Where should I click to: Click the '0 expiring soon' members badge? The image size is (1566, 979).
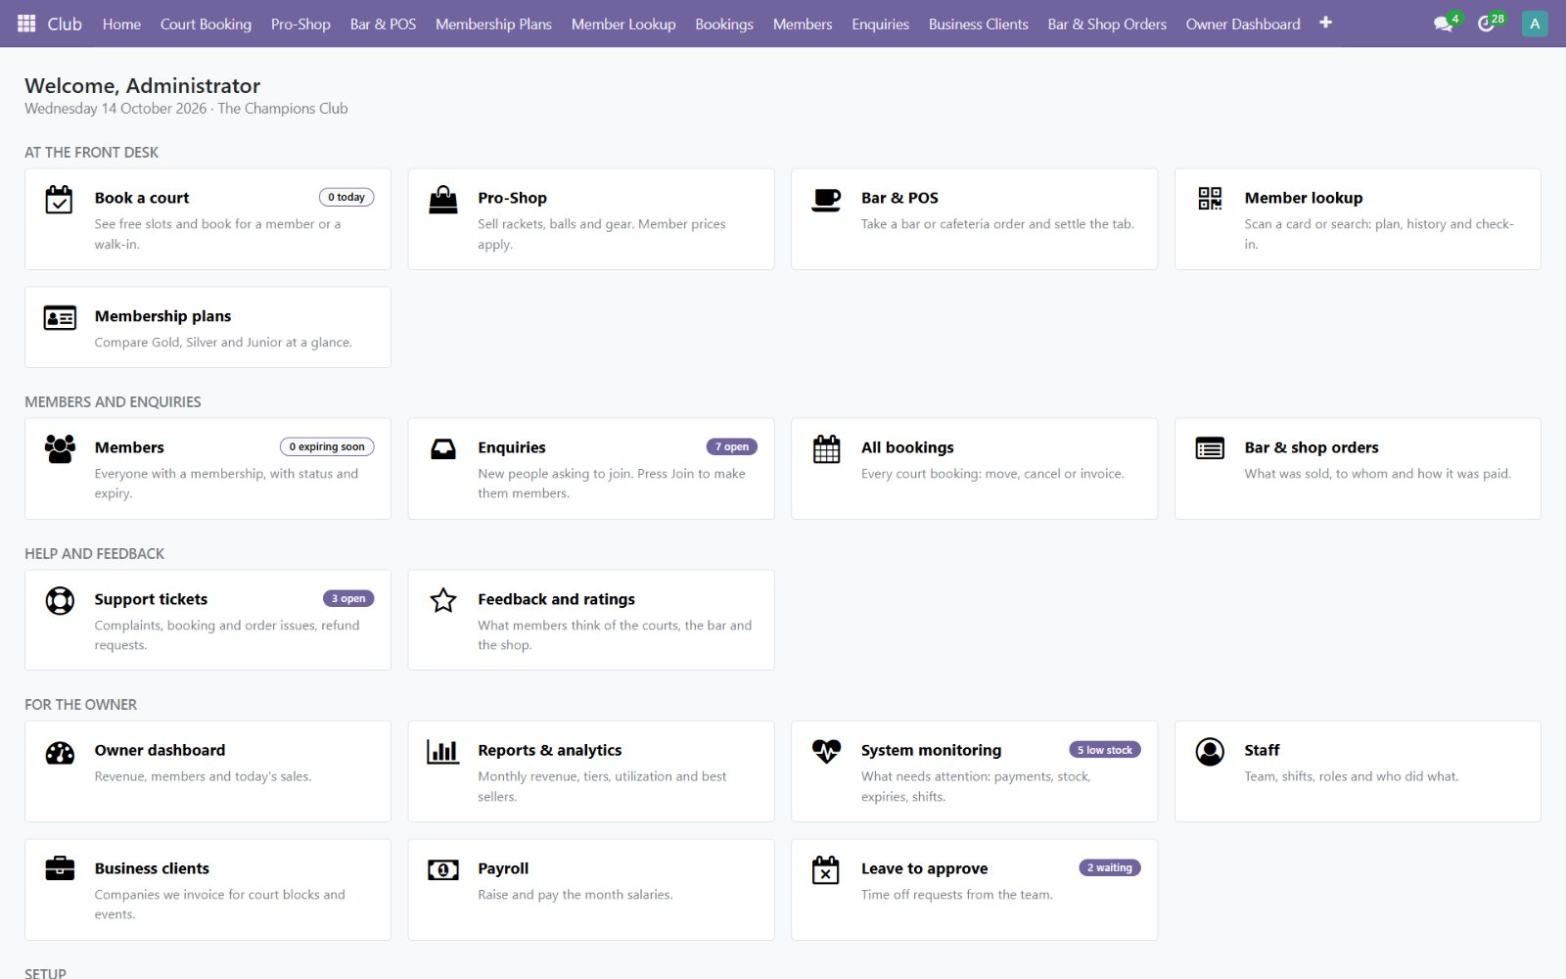[327, 446]
